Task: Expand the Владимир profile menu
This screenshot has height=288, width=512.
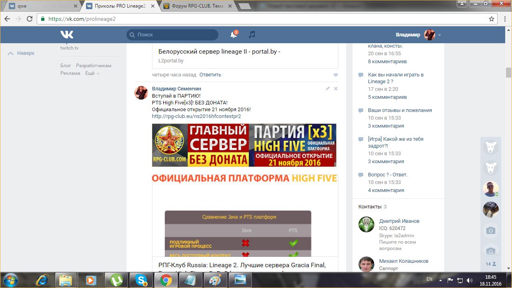Action: click(439, 35)
